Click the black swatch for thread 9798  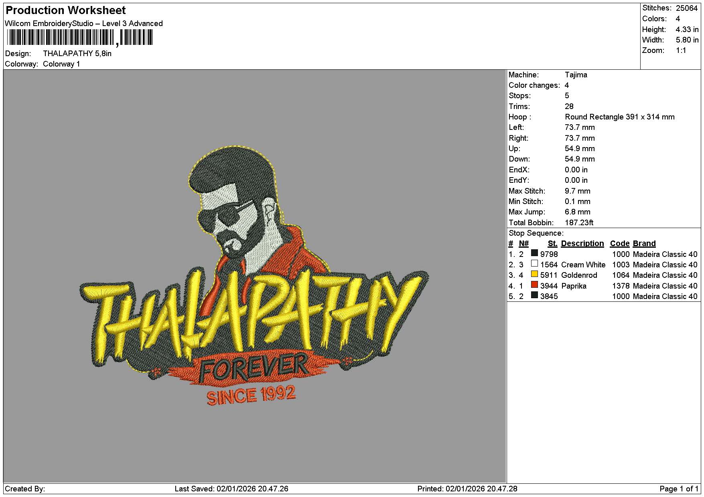pos(534,253)
